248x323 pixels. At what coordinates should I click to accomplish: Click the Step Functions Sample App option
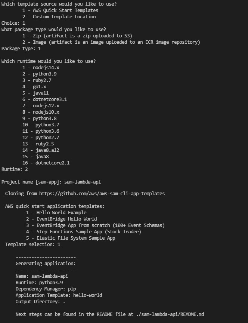[x=84, y=232]
